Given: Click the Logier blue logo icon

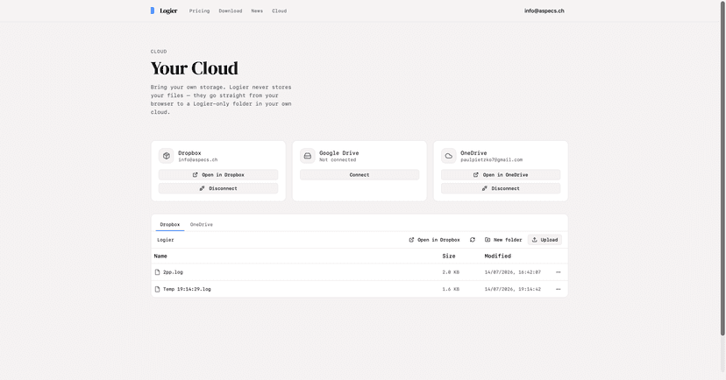Looking at the screenshot, I should coord(153,11).
